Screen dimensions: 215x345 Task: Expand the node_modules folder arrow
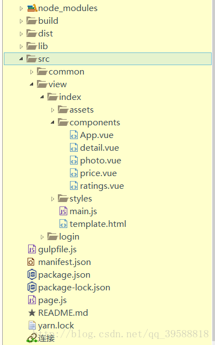[21, 9]
